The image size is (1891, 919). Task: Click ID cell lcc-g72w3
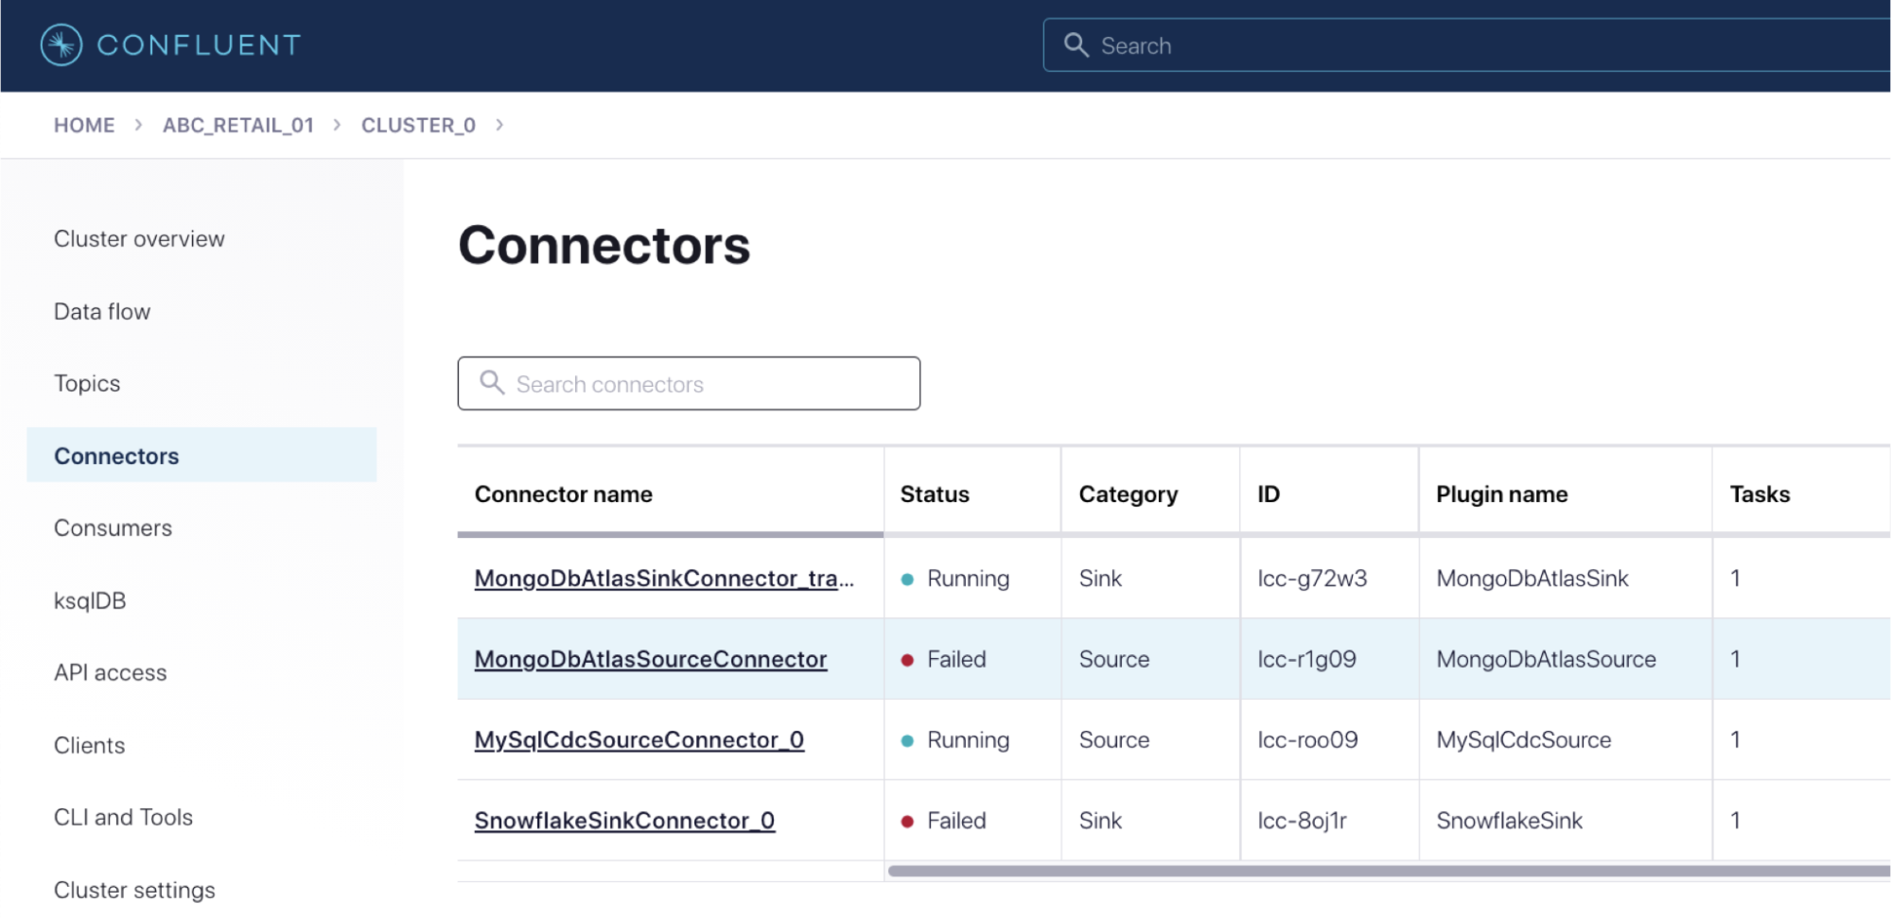tap(1312, 578)
